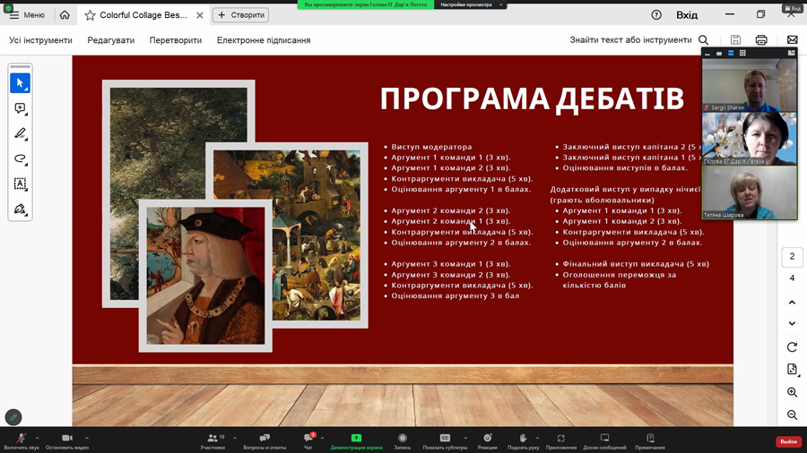Expand video options arrow next to camera
This screenshot has height=453, width=807.
pyautogui.click(x=87, y=438)
